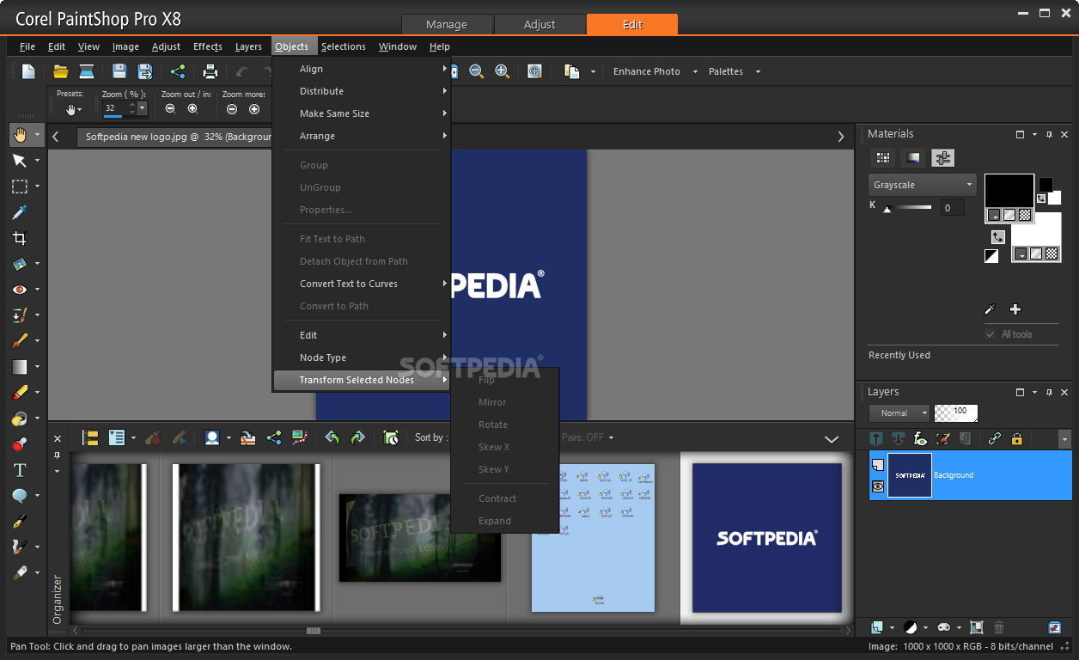Click the Open folder icon

coord(60,71)
